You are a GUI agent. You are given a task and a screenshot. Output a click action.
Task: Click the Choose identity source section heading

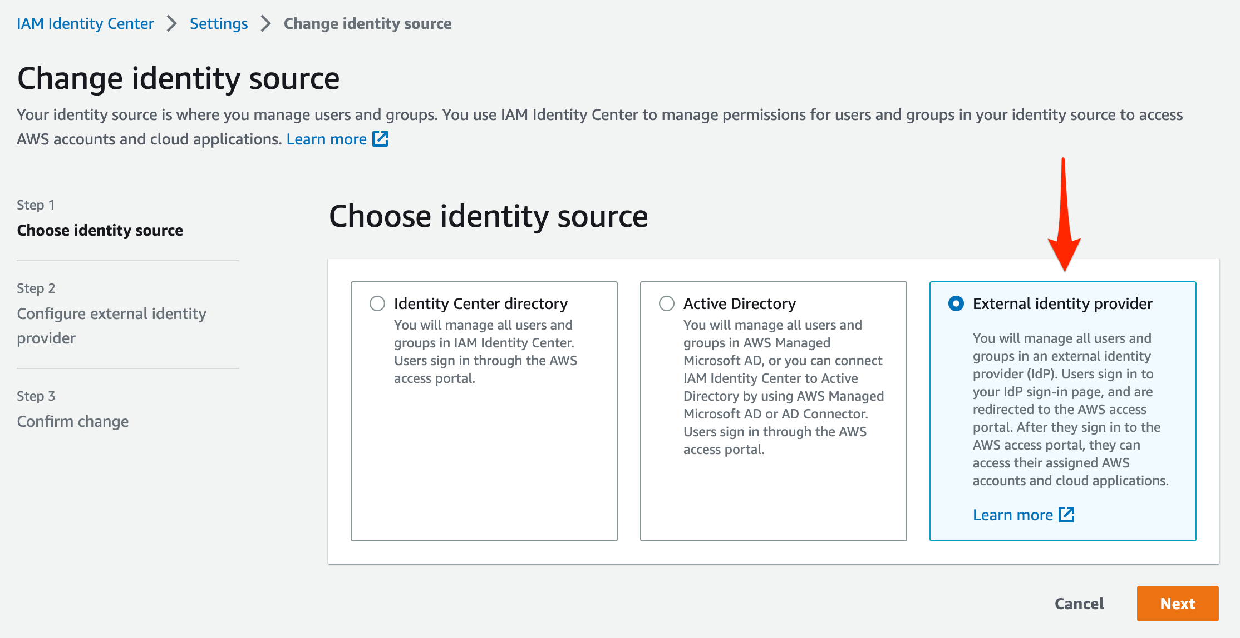tap(488, 216)
